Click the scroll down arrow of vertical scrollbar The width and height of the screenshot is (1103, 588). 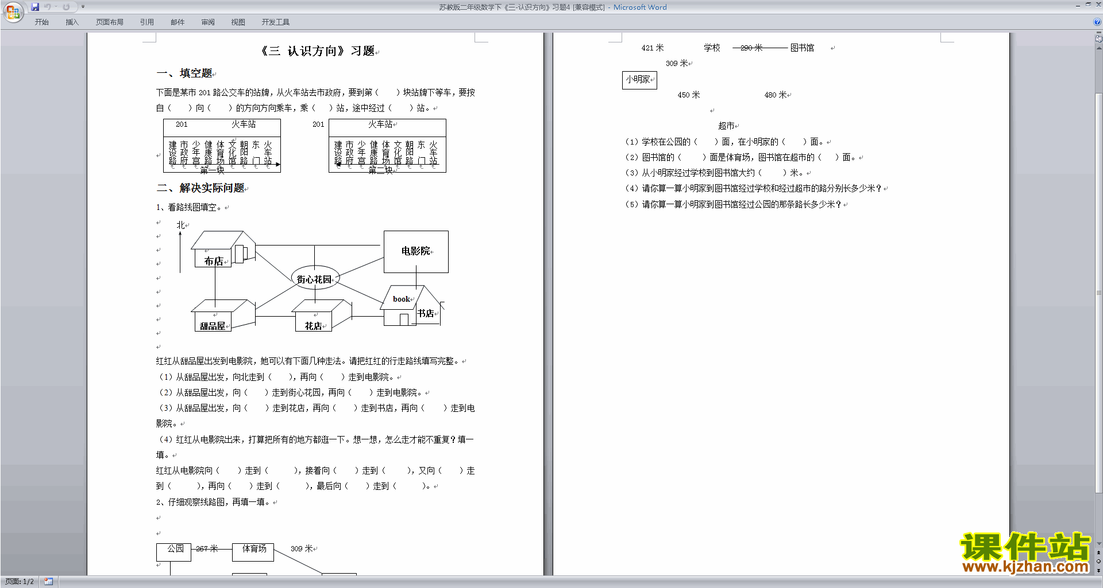pos(1098,544)
